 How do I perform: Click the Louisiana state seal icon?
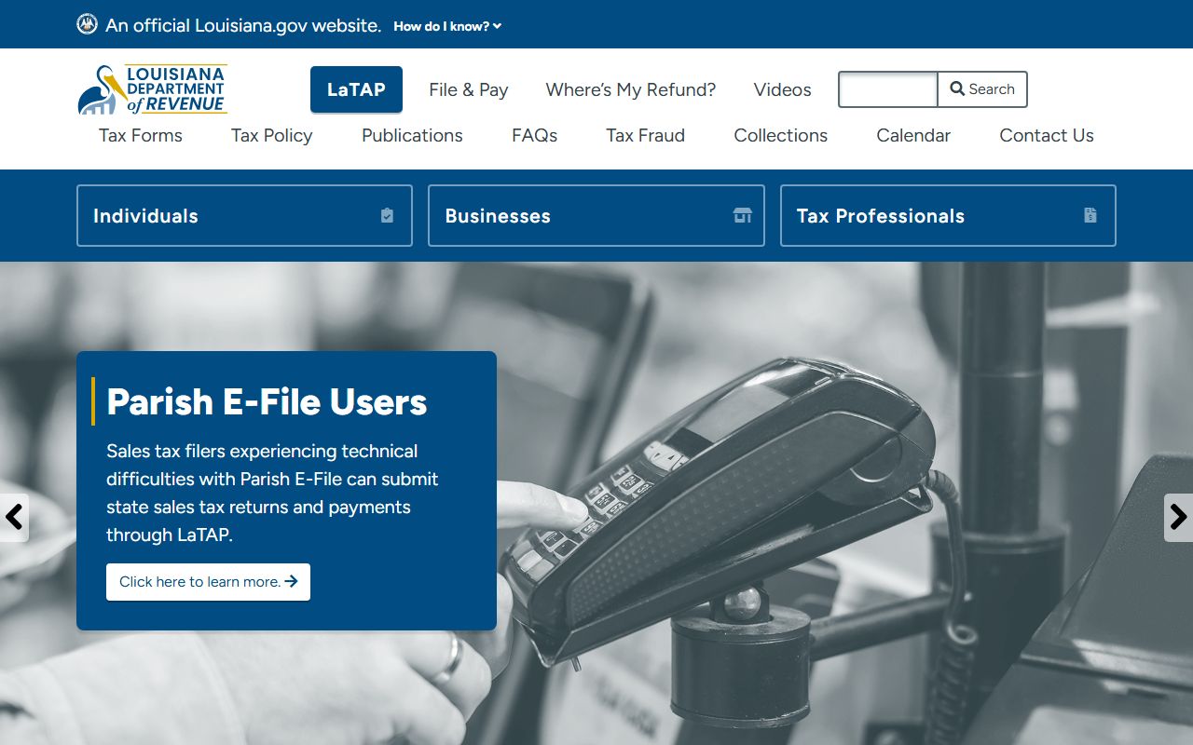click(x=87, y=24)
